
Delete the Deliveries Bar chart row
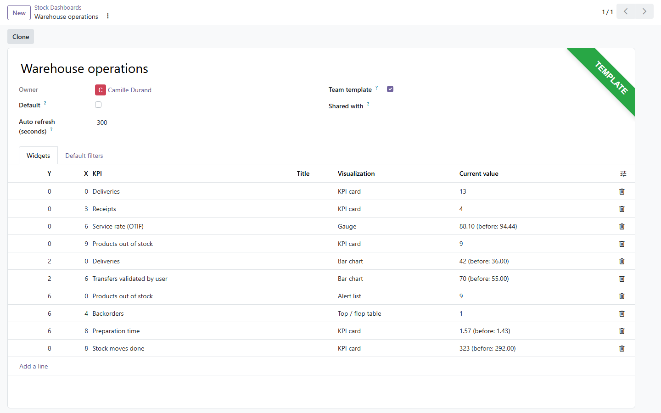tap(622, 261)
